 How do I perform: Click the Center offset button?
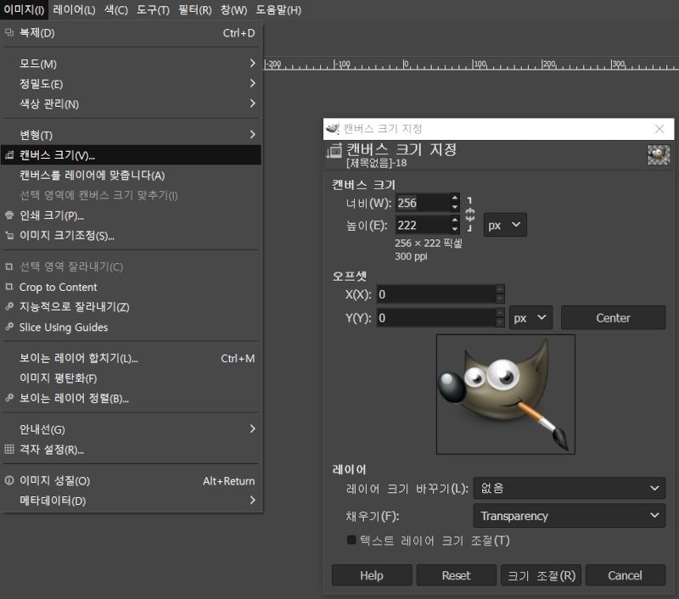point(613,317)
